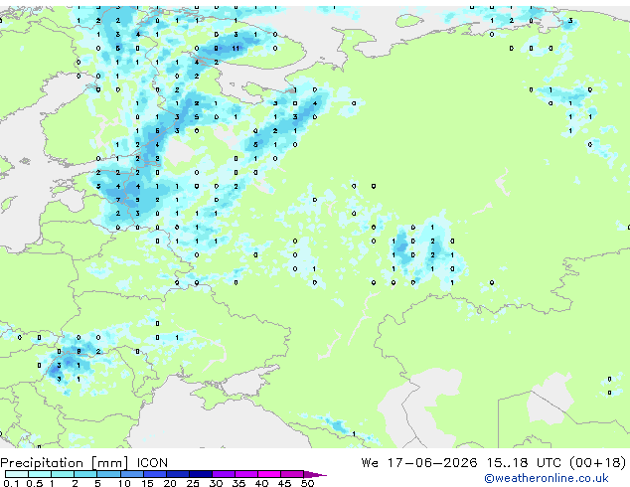Click the '11' precipitation value on the map

coord(236,49)
